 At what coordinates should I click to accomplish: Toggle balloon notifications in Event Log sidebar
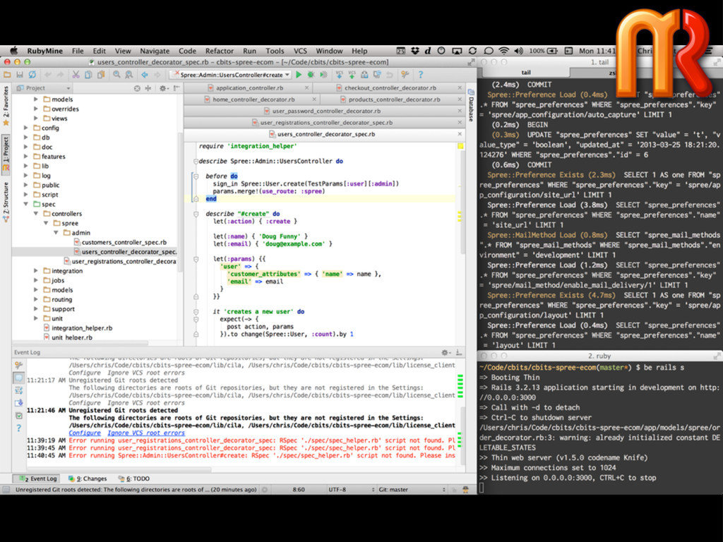(x=18, y=378)
